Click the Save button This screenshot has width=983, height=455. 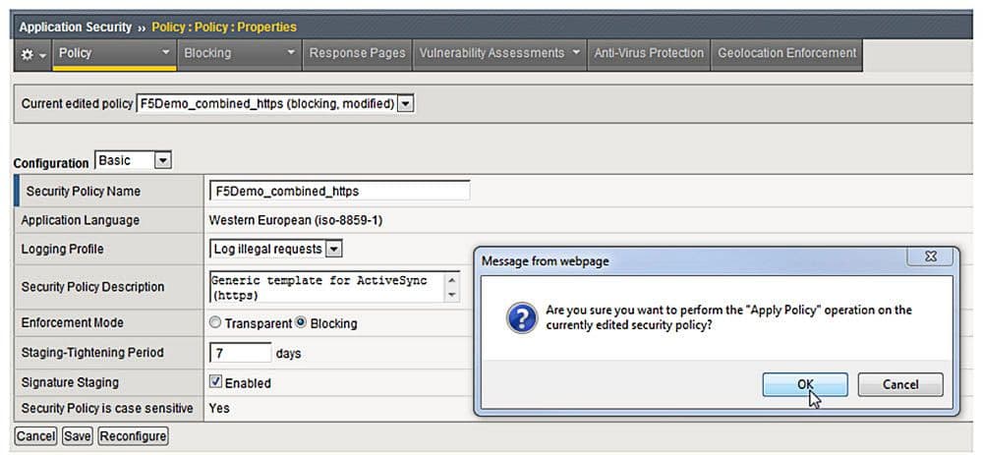(78, 435)
